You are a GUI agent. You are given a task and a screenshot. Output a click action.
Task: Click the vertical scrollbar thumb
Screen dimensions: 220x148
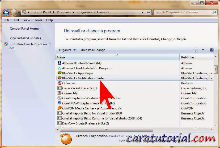(216, 69)
